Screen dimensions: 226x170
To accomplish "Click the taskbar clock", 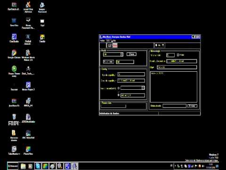I will coord(211,166).
